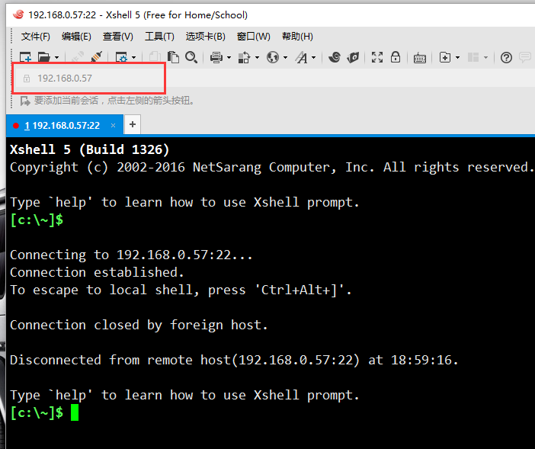Open Find with the magnifier icon
This screenshot has width=535, height=449.
coord(191,57)
